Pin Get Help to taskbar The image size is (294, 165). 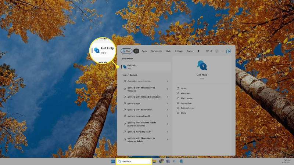pos(187,98)
